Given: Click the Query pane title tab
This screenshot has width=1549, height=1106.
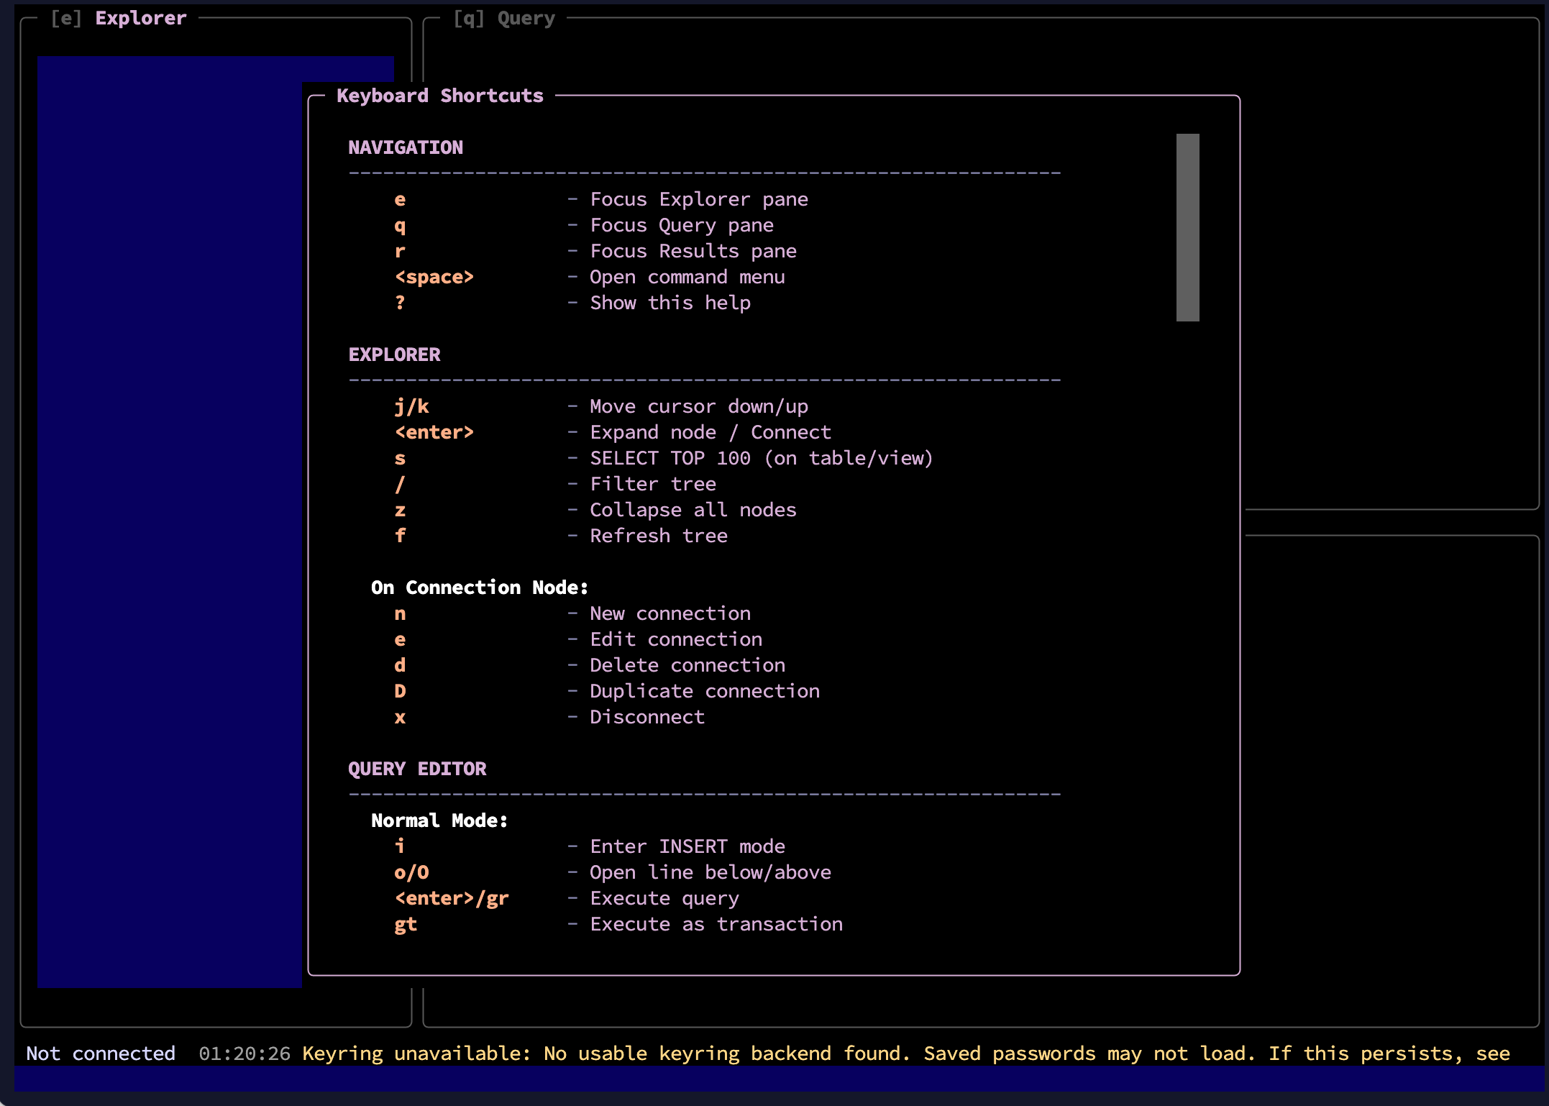Looking at the screenshot, I should [504, 18].
